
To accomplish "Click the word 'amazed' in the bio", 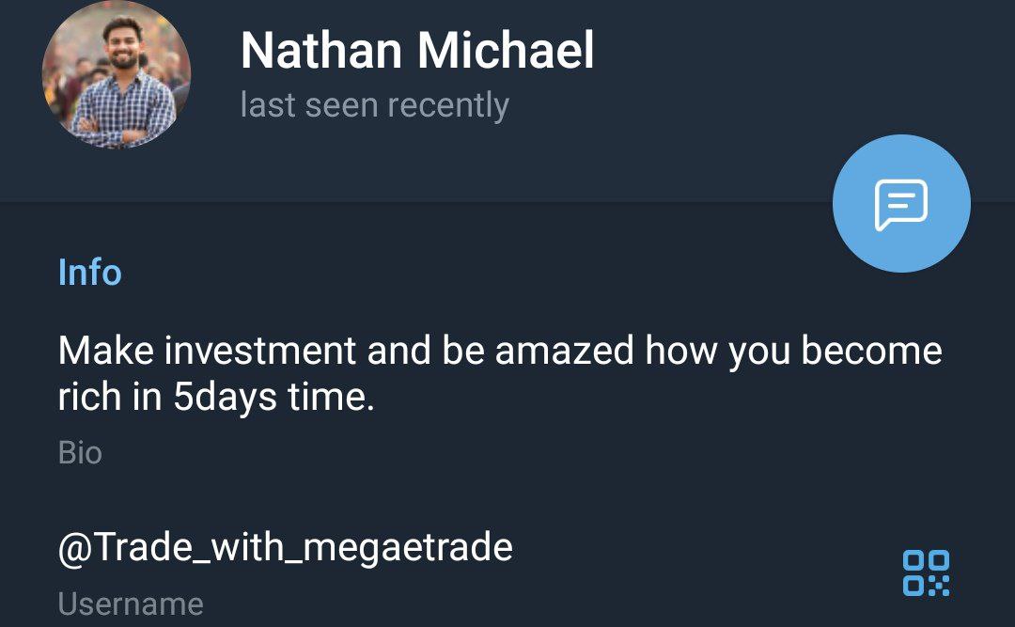I will point(565,351).
